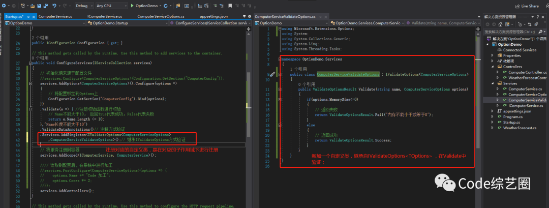
Task: Click Sync with Active Document icon
Action: pyautogui.click(x=529, y=24)
